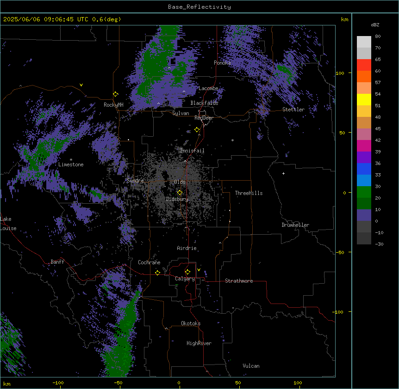Select the Stettler city label
This screenshot has width=399, height=389.
tap(293, 109)
